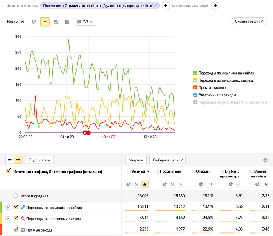Toggle Переходы по ссылкам на сайтах legend checkbox
The width and height of the screenshot is (273, 236).
point(195,73)
